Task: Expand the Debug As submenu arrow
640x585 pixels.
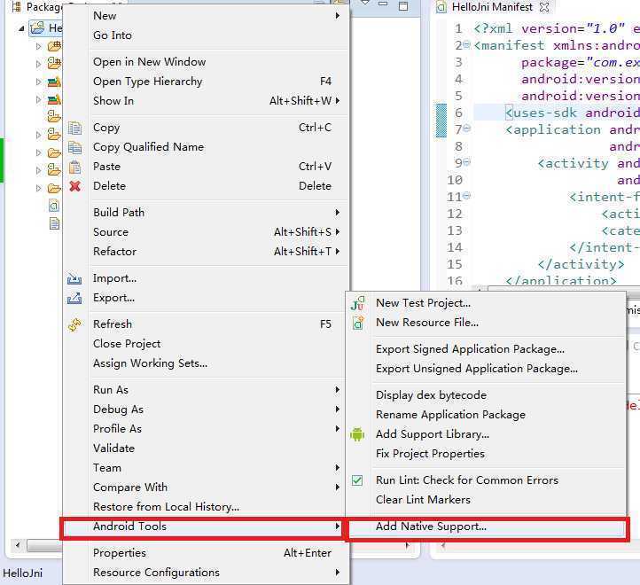Action: point(337,409)
